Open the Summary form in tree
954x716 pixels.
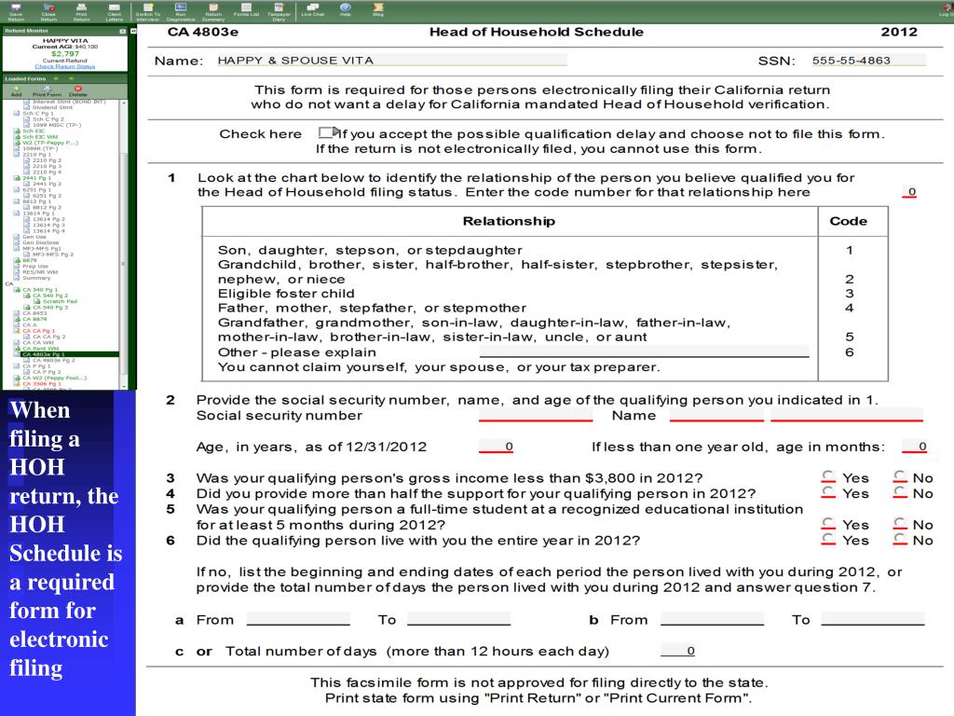[x=36, y=278]
